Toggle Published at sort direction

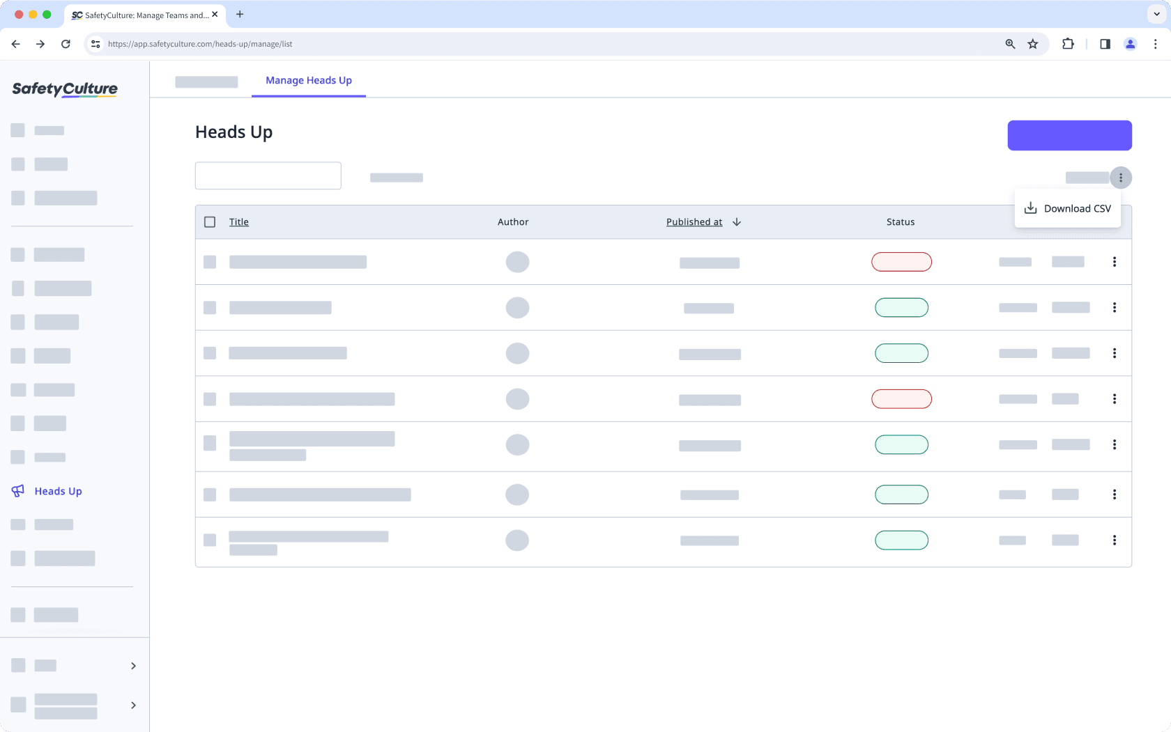pos(737,221)
